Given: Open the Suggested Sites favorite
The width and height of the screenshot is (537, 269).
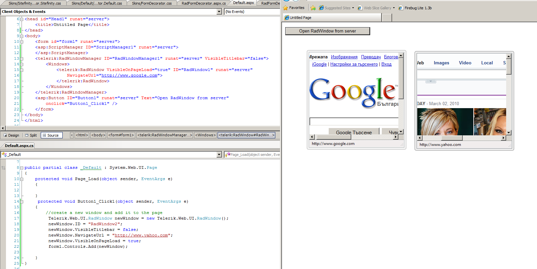Looking at the screenshot, I should 335,8.
